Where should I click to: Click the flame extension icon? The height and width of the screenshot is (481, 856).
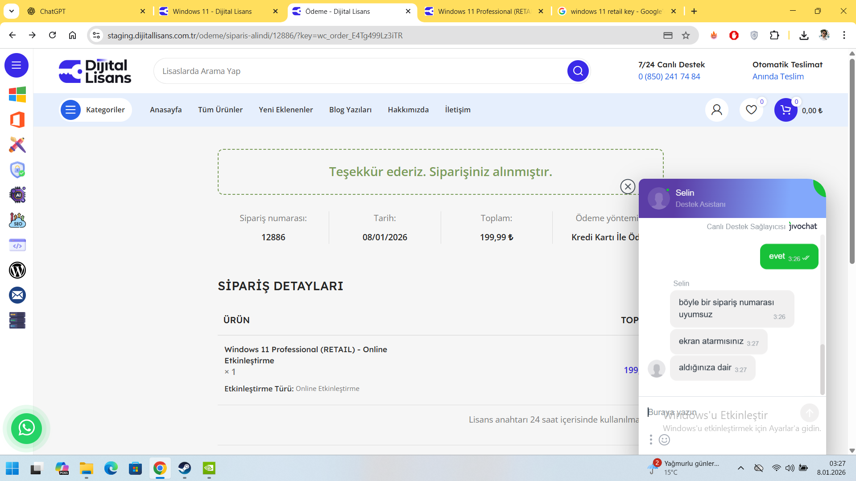(x=714, y=35)
